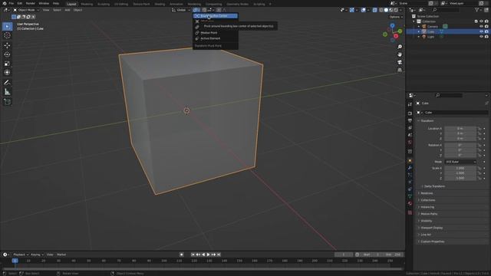
Task: Hide the Camera in viewport
Action: click(481, 27)
